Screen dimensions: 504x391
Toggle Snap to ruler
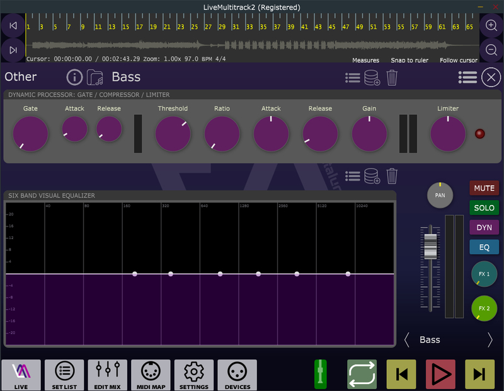[409, 60]
